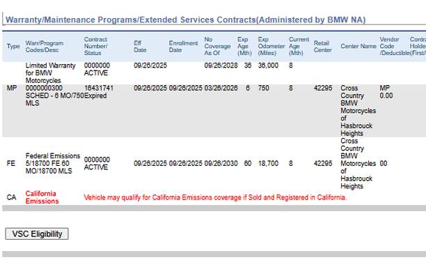Click the 750 expiration odometer value

264,88
